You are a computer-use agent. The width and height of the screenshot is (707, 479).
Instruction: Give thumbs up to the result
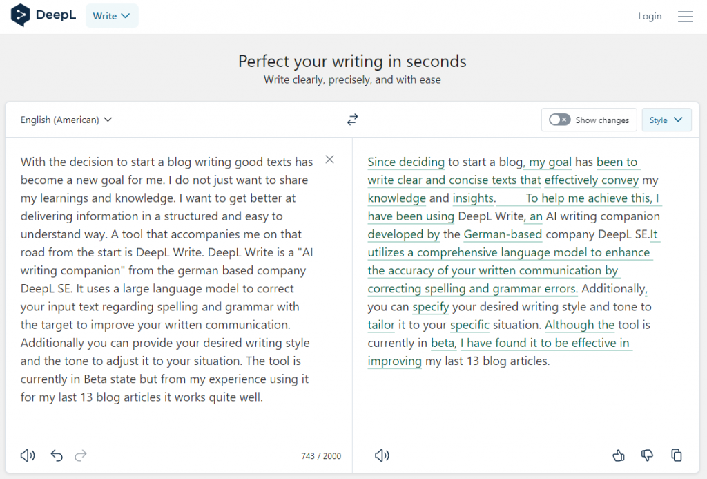619,455
